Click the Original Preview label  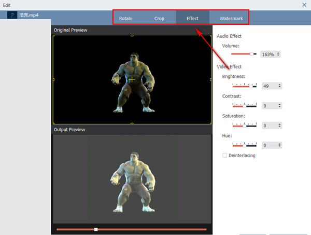click(x=70, y=30)
